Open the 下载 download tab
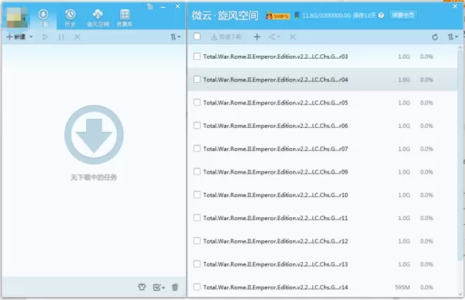This screenshot has width=465, height=300. 43,19
